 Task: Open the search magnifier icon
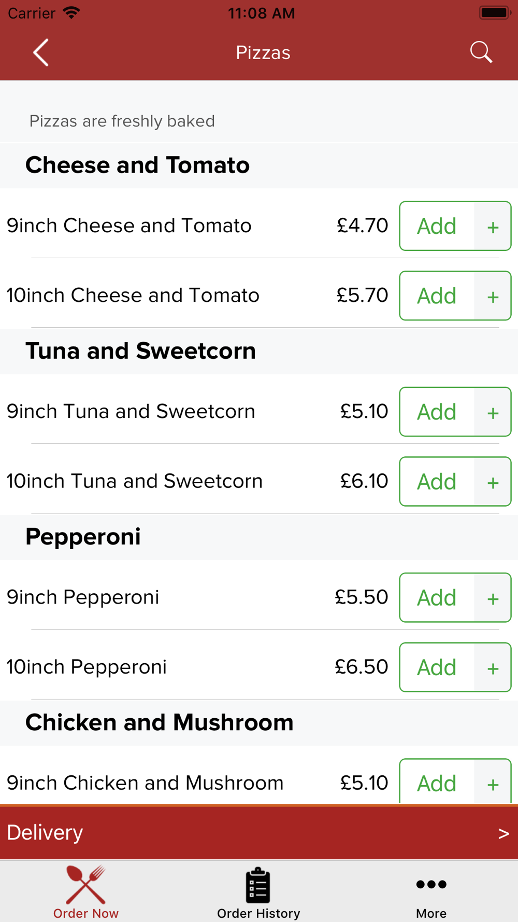[x=481, y=52]
